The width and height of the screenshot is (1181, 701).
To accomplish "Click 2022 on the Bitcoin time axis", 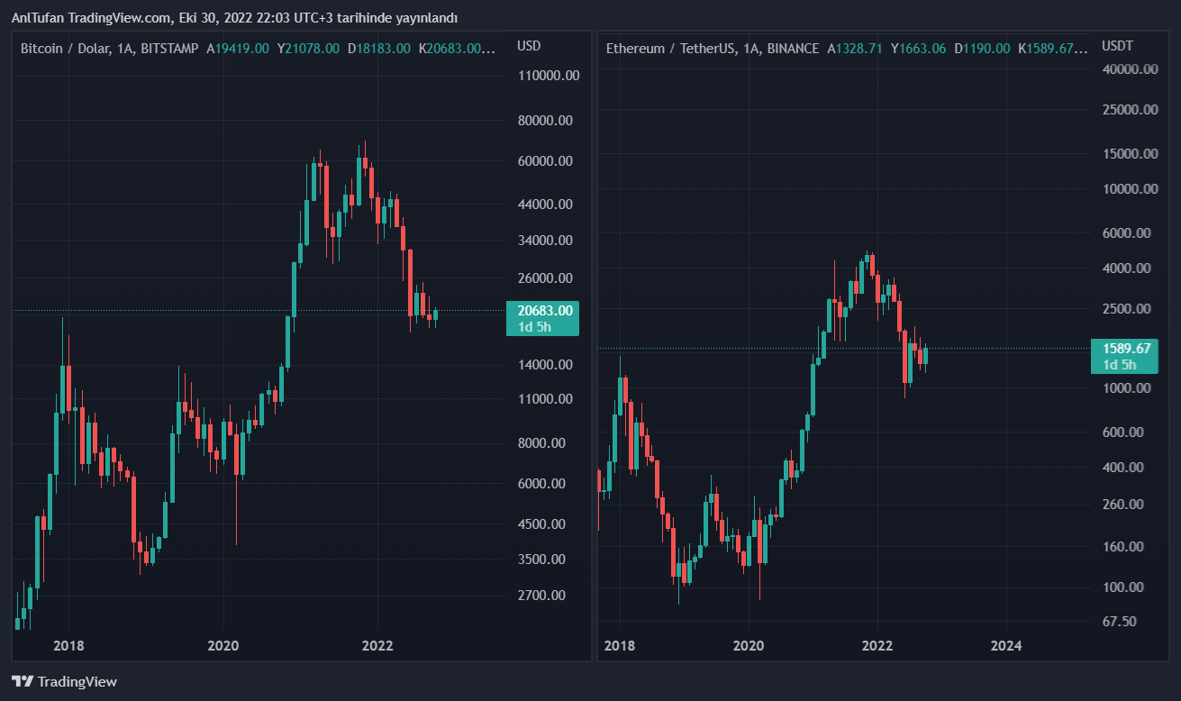I will point(377,645).
